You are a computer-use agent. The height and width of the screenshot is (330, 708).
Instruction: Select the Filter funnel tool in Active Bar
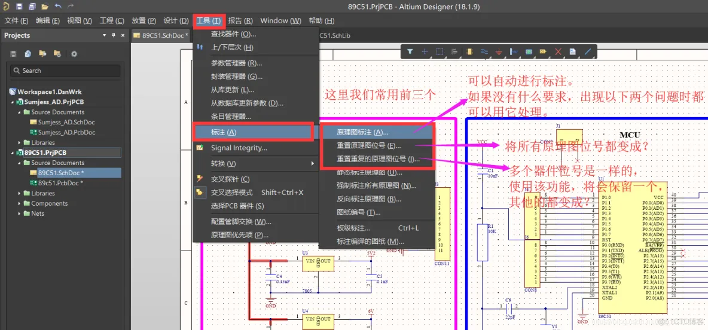click(x=410, y=52)
